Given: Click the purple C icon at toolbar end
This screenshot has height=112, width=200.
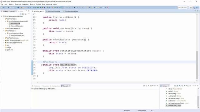Looking at the screenshot, I should point(108,7).
